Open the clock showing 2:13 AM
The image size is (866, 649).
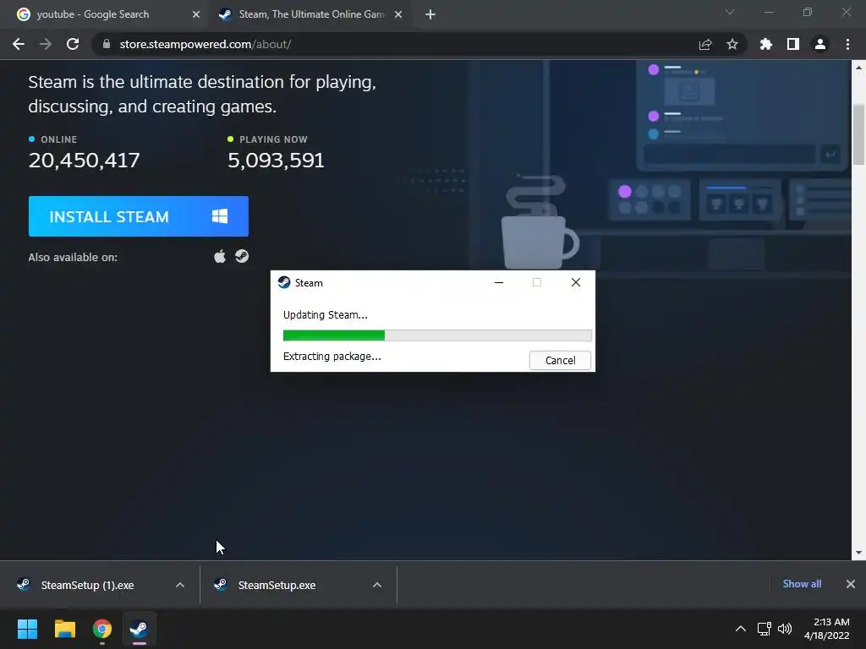tap(827, 629)
